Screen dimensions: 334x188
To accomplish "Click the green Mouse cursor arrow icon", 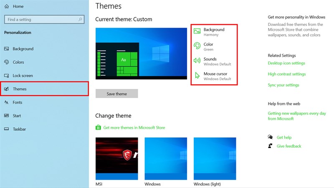I will pyautogui.click(x=197, y=76).
